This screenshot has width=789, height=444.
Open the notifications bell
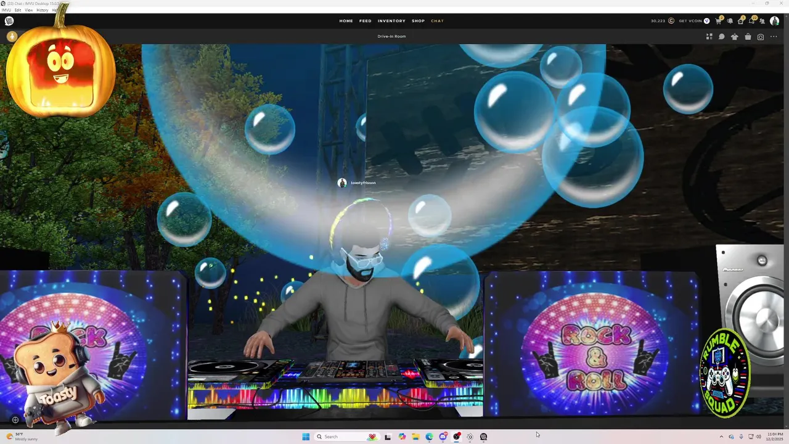click(x=730, y=21)
